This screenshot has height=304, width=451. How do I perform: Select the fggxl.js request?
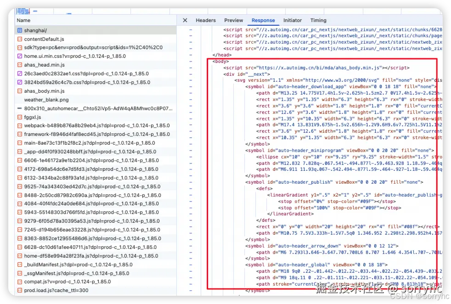(x=96, y=117)
